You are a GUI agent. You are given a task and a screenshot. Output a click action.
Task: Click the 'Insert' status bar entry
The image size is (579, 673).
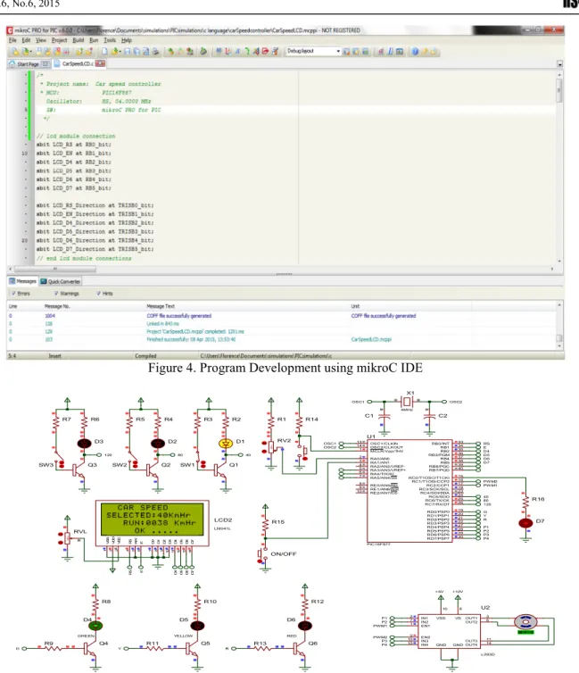click(55, 356)
